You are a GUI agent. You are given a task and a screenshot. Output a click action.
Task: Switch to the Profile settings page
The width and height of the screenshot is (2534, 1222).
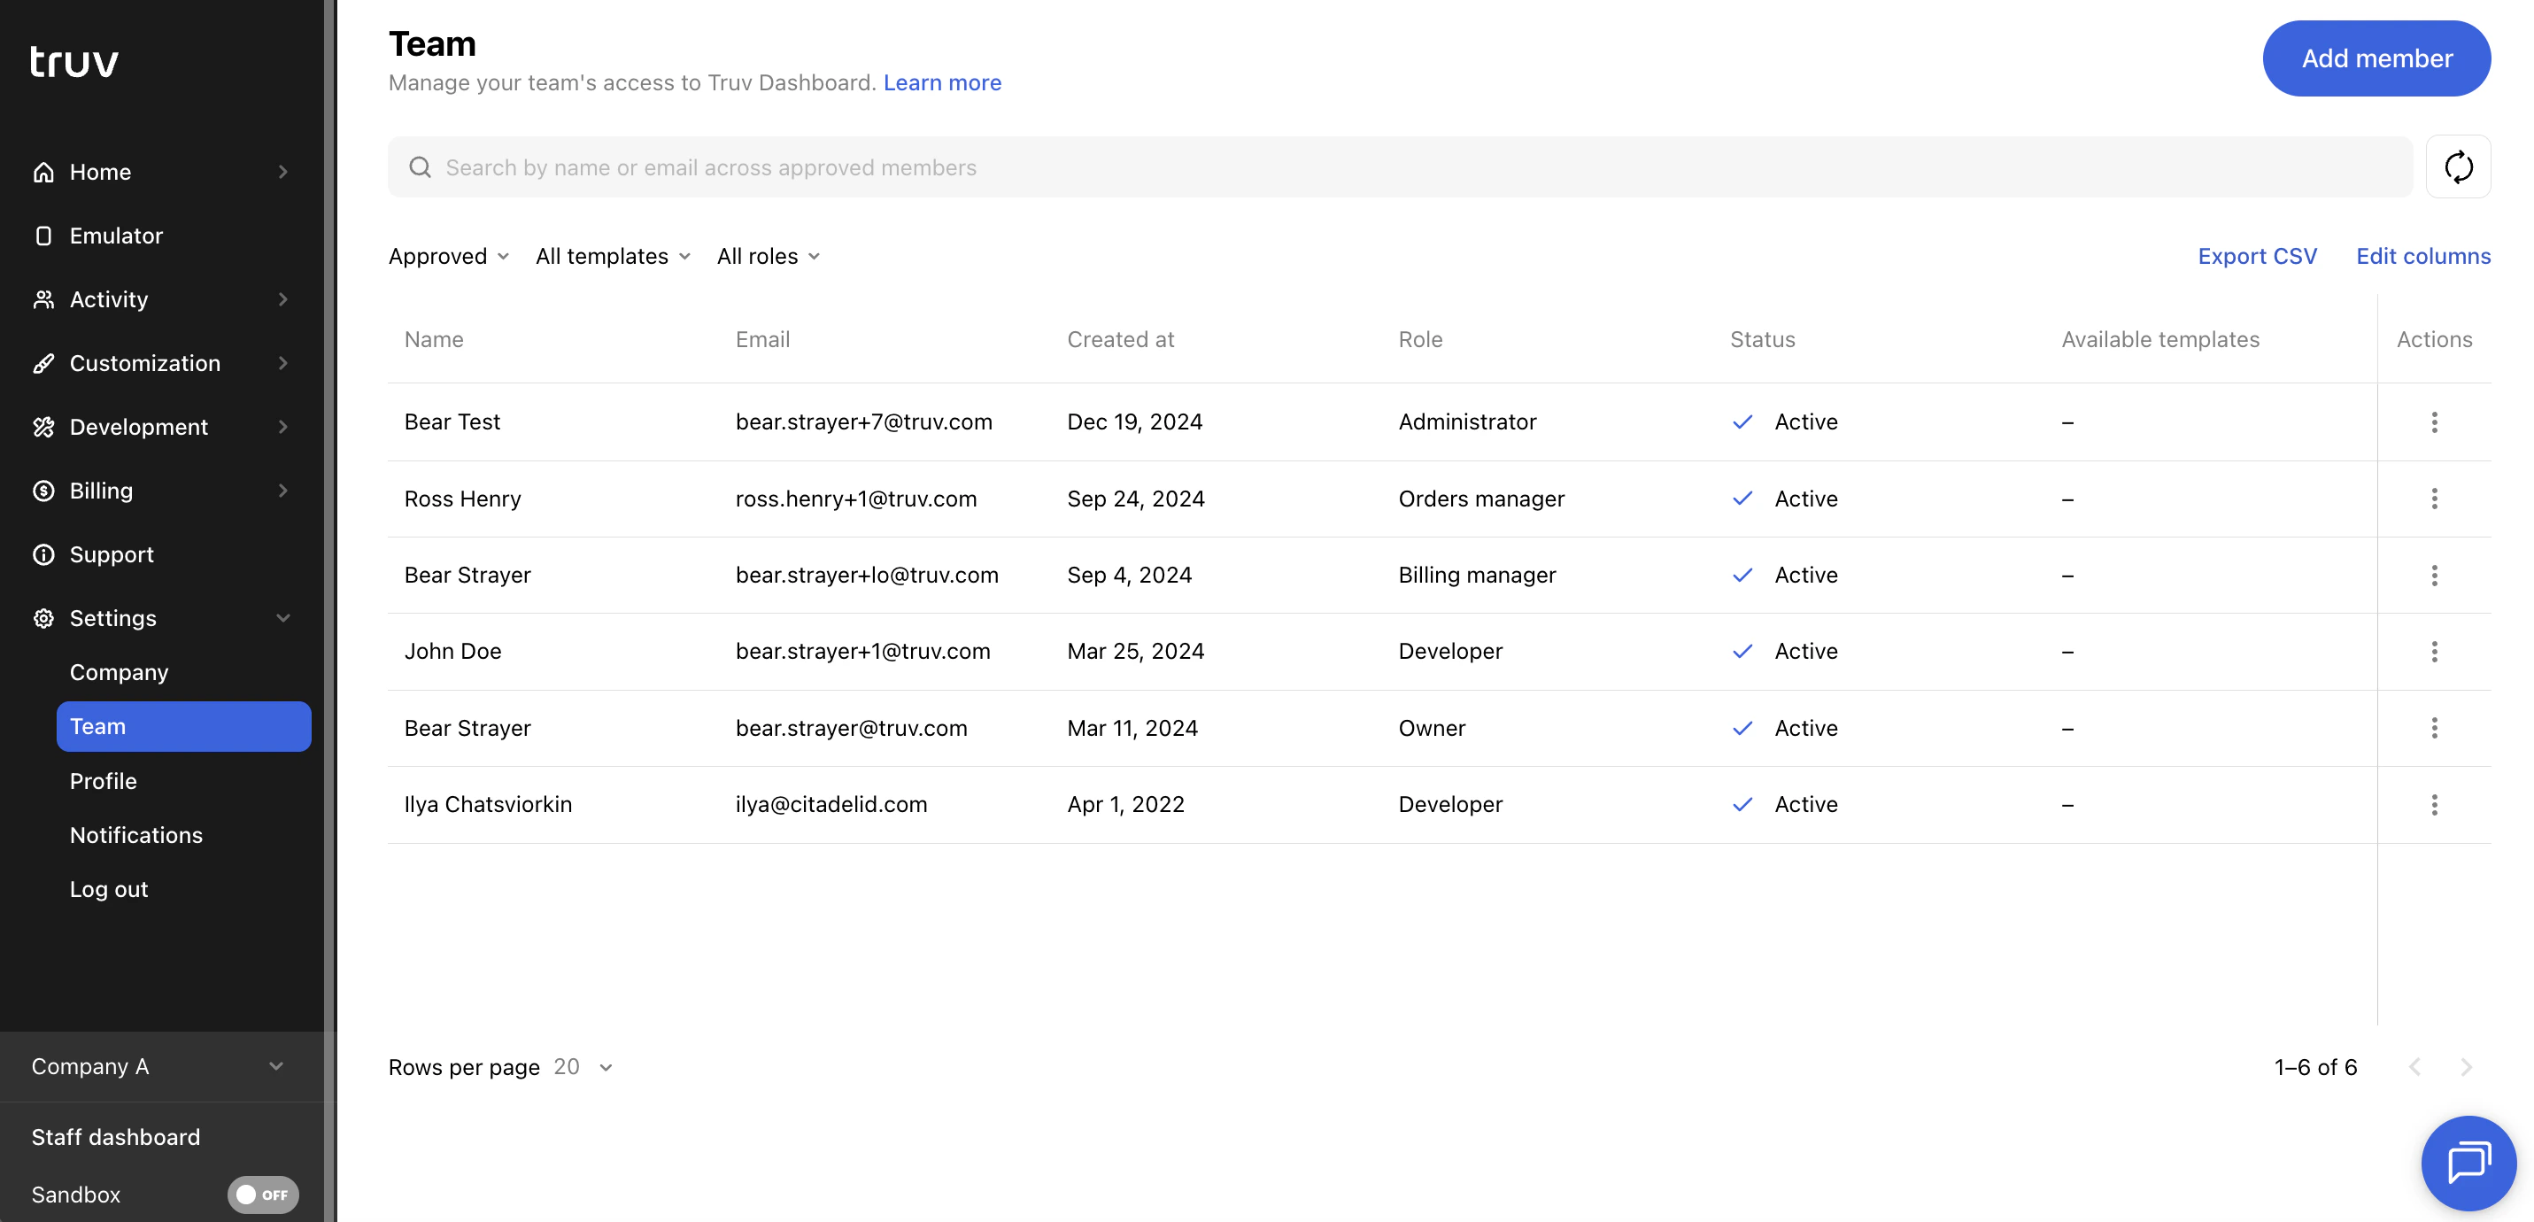(x=104, y=780)
